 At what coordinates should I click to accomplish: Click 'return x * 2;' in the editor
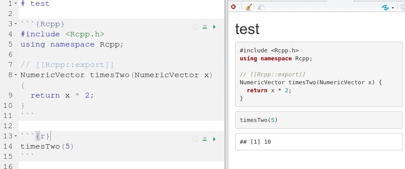coord(62,95)
